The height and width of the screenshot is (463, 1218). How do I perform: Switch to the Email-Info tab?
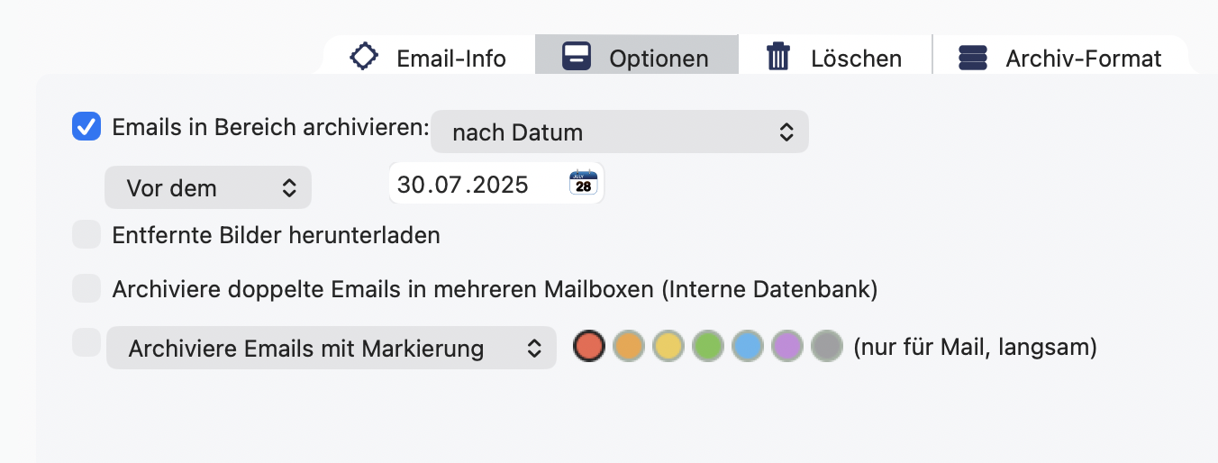click(429, 57)
